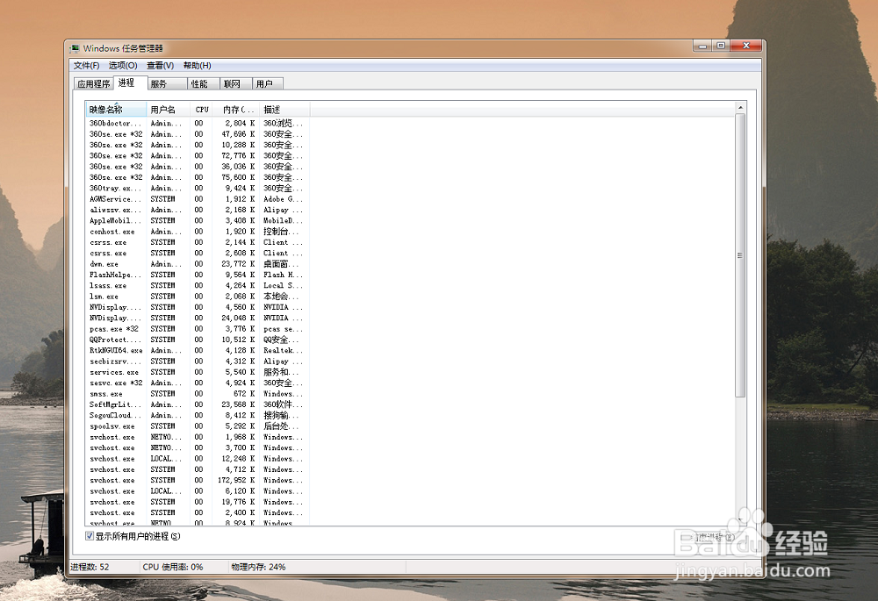Select the AppleMobil... process
The image size is (878, 601).
point(198,220)
